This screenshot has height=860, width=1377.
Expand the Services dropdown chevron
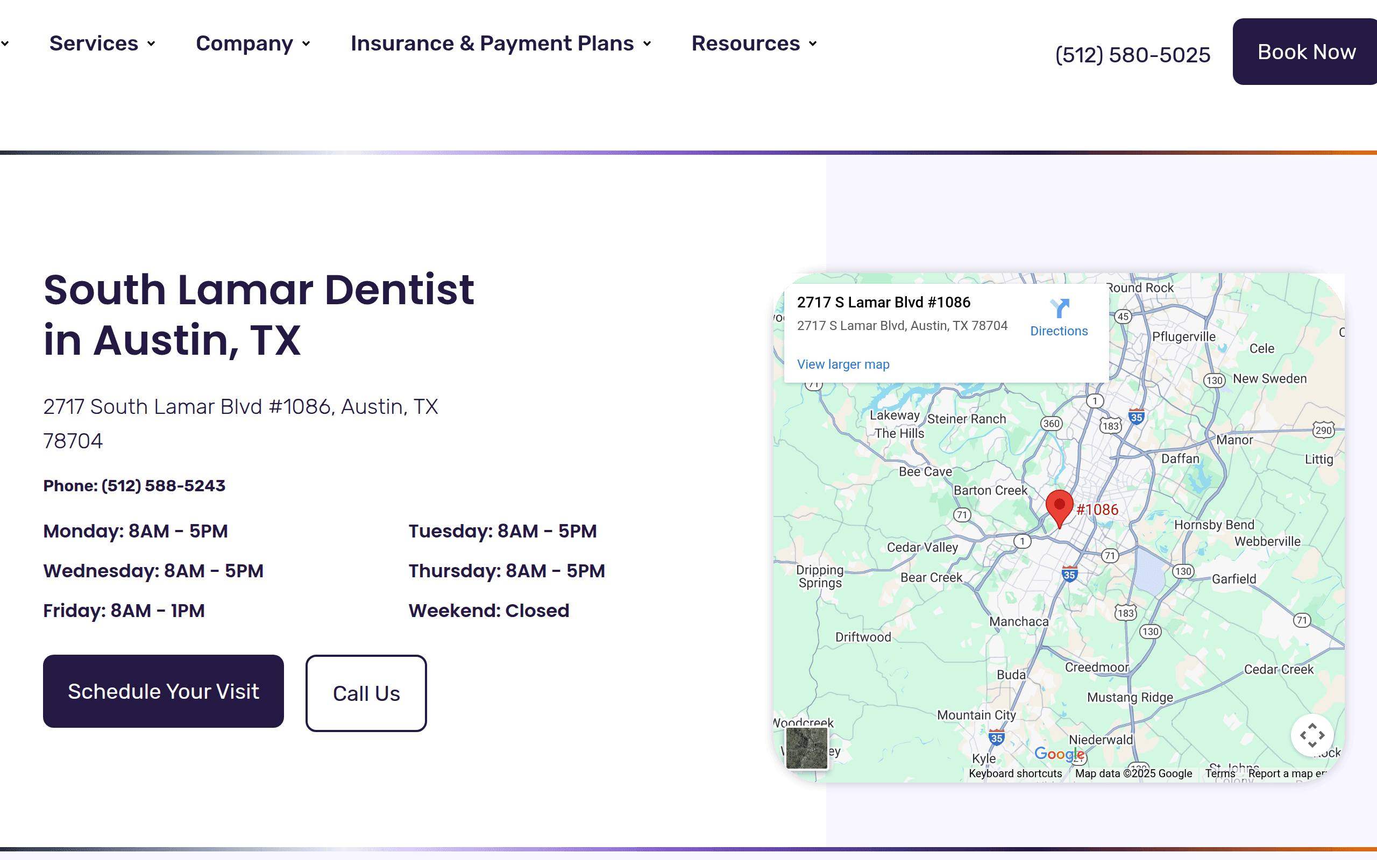(x=151, y=43)
